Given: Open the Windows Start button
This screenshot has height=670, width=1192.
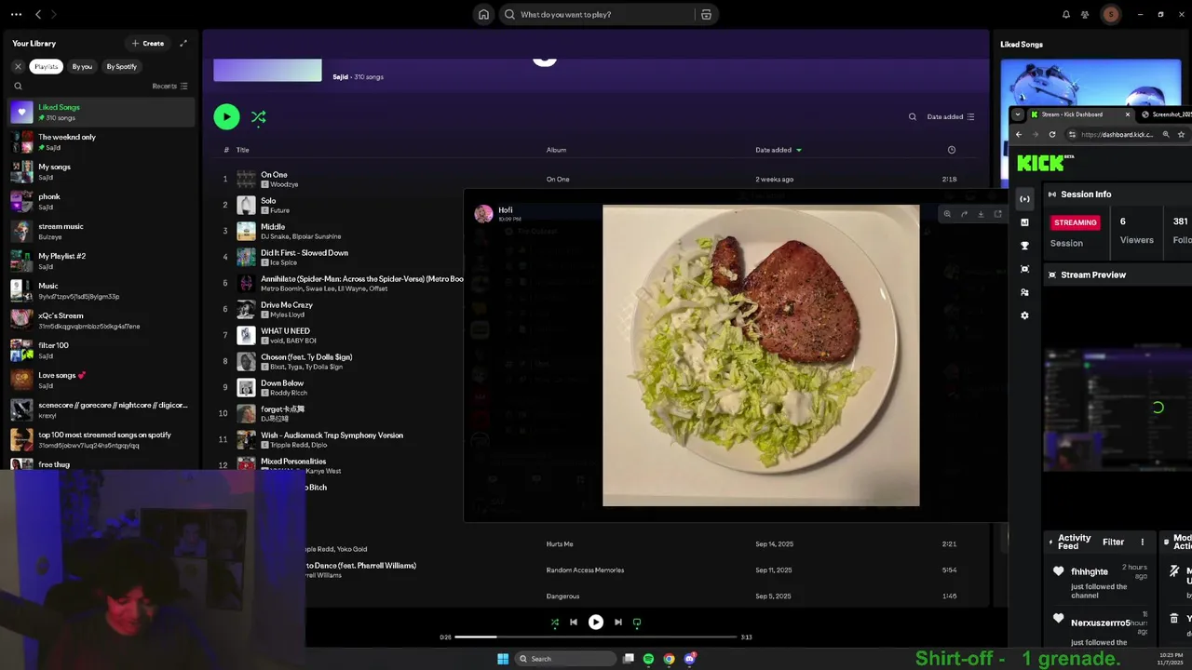Looking at the screenshot, I should [x=503, y=659].
